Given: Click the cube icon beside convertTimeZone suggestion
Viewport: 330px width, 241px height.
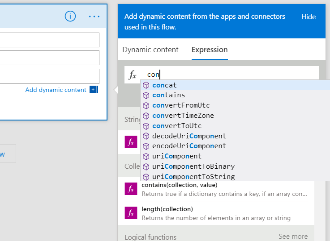Looking at the screenshot, I should pos(146,116).
